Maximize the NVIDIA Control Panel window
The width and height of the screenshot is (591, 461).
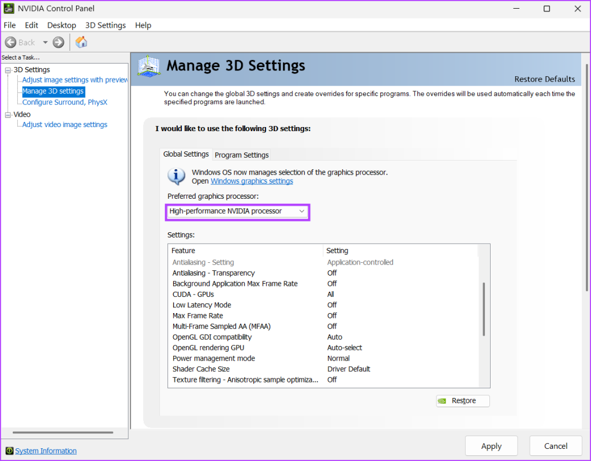547,8
